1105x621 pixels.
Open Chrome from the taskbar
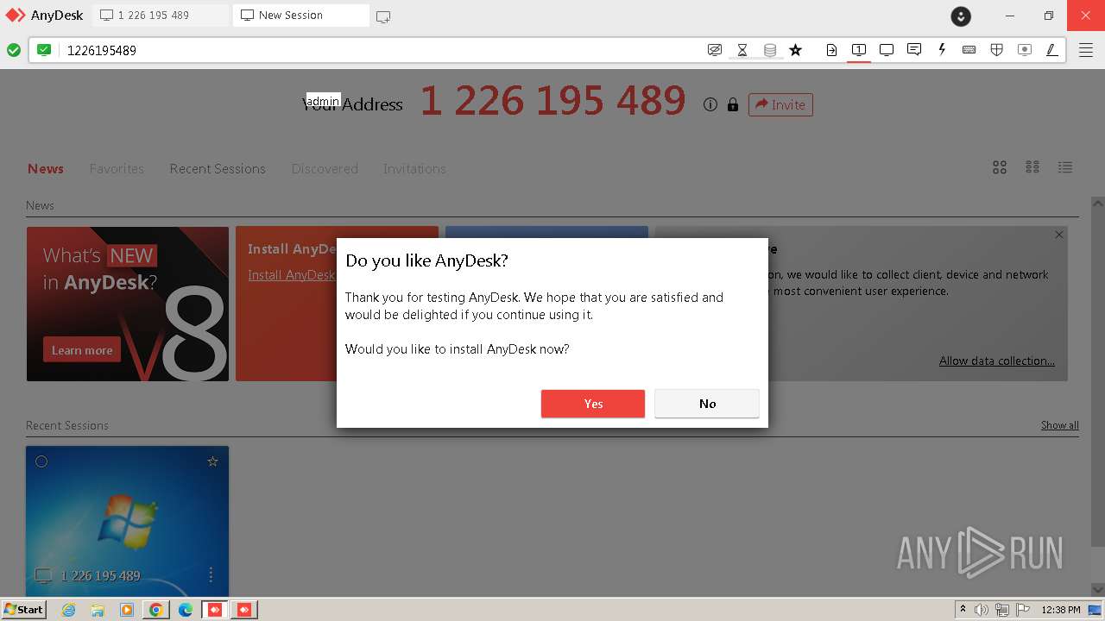(x=156, y=610)
